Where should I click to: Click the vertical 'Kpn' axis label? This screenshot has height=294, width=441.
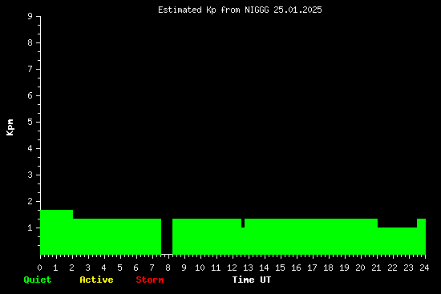tap(10, 127)
